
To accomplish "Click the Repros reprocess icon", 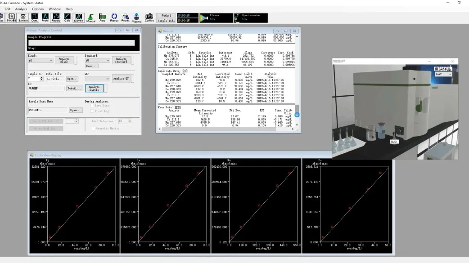I will click(x=114, y=18).
